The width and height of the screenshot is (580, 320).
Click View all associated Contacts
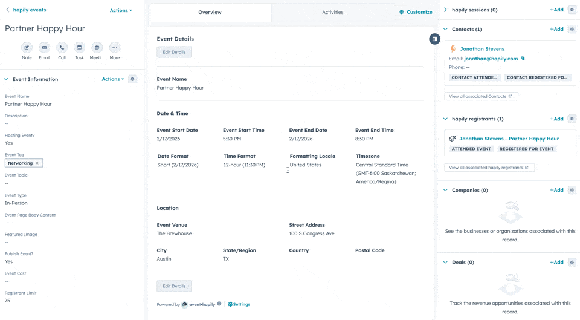pos(480,96)
